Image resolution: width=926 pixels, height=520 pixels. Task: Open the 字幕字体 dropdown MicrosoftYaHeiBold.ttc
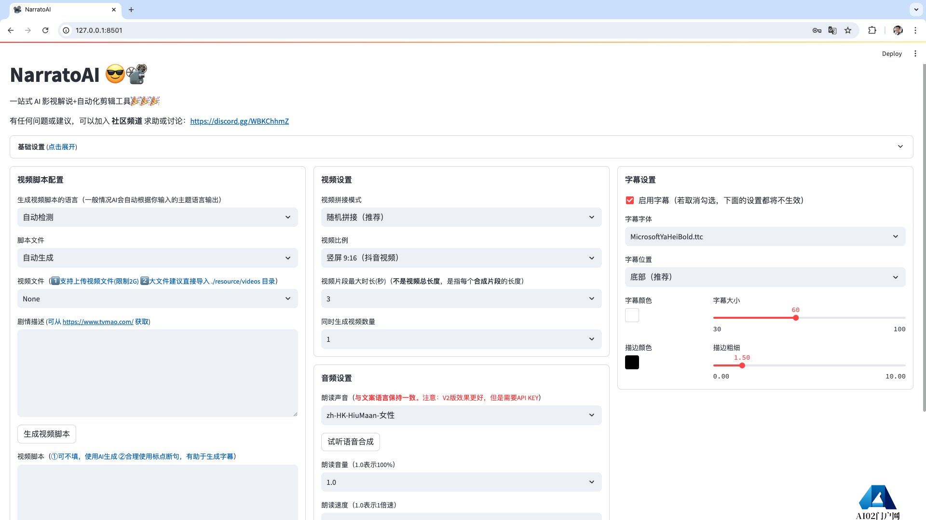pyautogui.click(x=765, y=236)
